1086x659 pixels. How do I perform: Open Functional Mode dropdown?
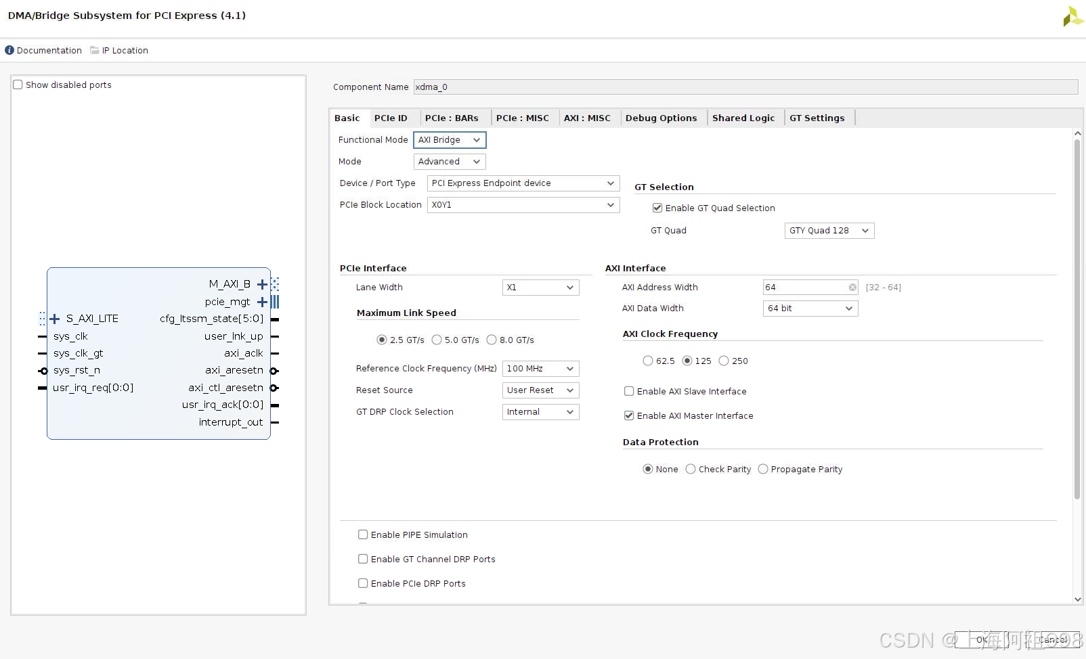pyautogui.click(x=450, y=140)
